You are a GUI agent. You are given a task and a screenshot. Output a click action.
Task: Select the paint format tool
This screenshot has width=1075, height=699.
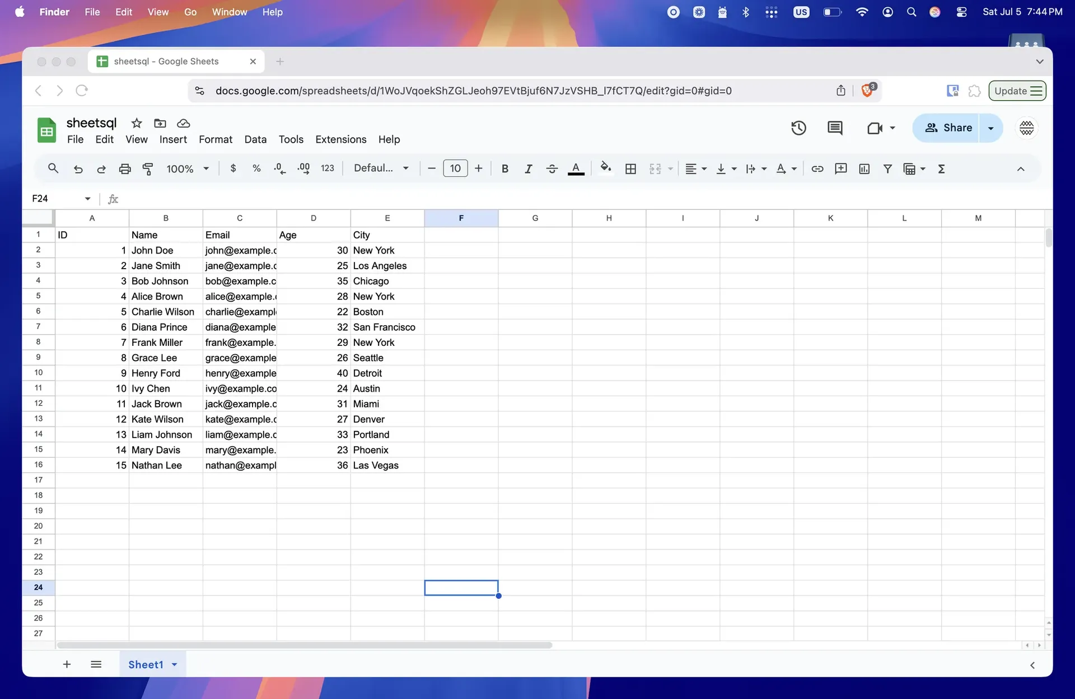[x=148, y=168]
